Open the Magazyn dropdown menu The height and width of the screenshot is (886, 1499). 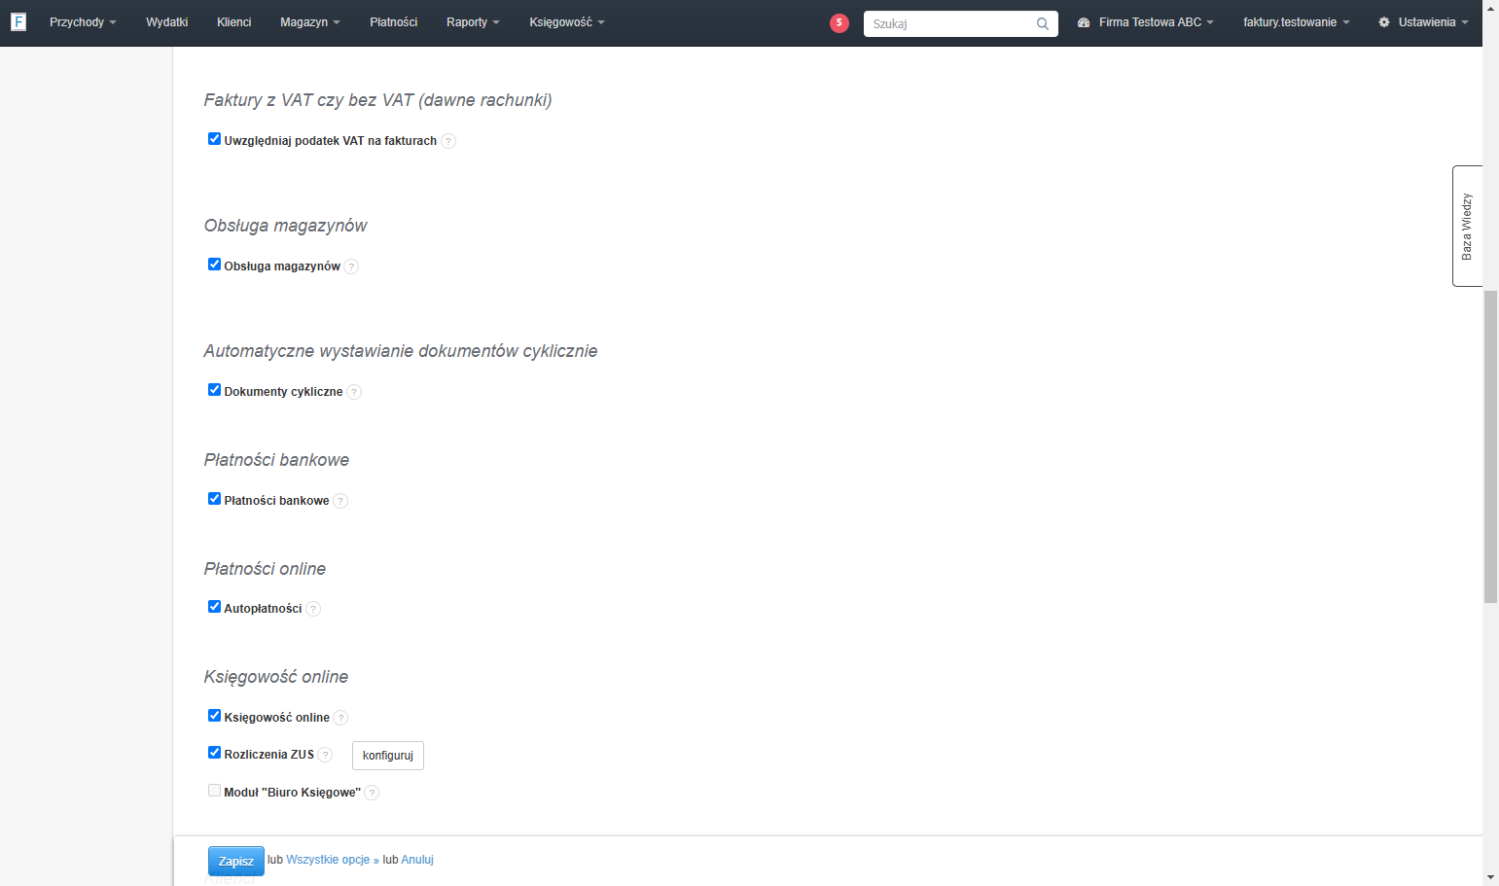coord(309,22)
